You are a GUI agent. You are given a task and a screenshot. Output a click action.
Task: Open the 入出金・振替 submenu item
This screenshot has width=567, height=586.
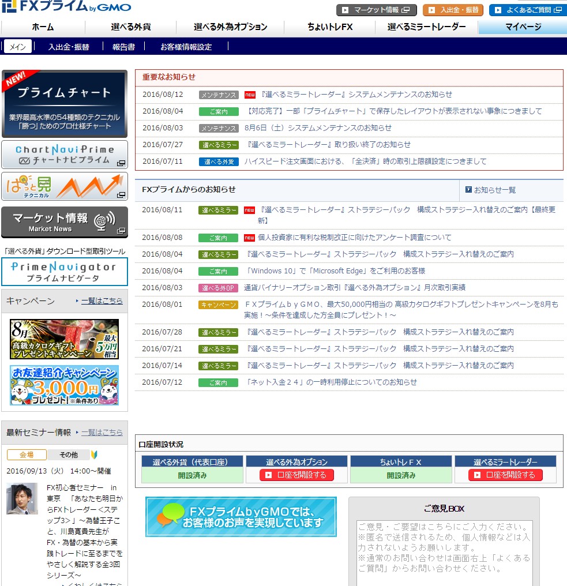point(69,47)
